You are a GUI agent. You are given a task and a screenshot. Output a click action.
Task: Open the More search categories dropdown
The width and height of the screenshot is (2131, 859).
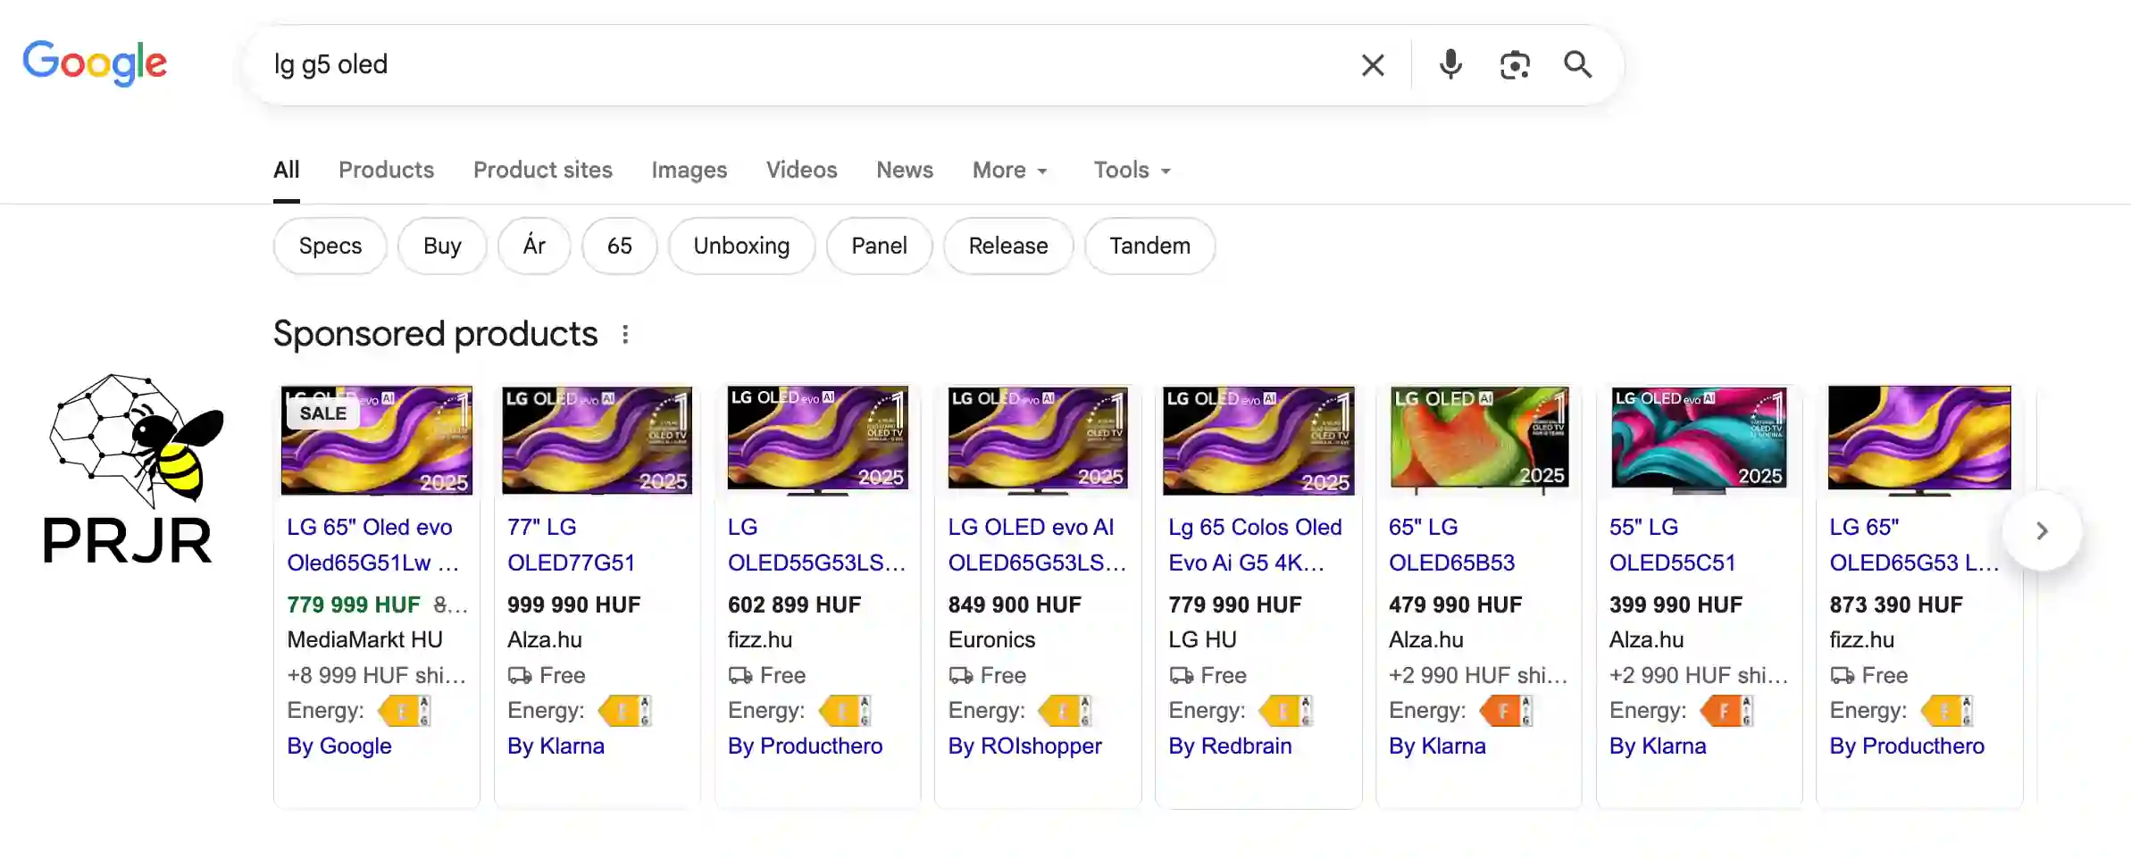point(1009,170)
